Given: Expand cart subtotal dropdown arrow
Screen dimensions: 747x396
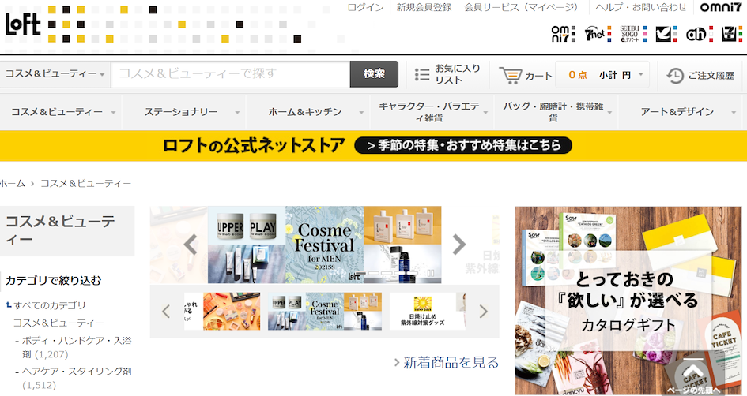Looking at the screenshot, I should pyautogui.click(x=641, y=74).
